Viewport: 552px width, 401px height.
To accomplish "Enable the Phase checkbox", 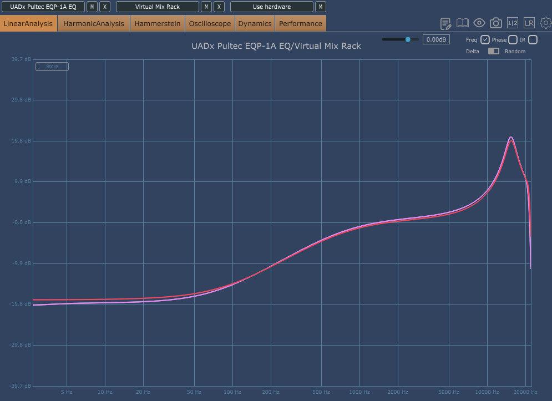I will (513, 40).
